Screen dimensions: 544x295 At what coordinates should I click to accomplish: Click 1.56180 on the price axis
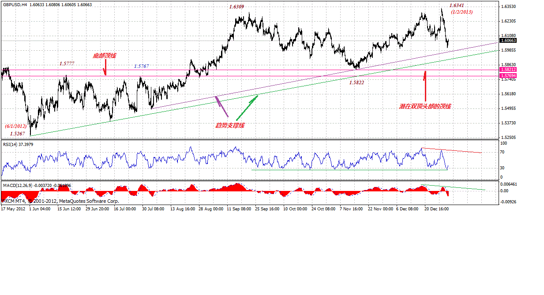click(508, 94)
